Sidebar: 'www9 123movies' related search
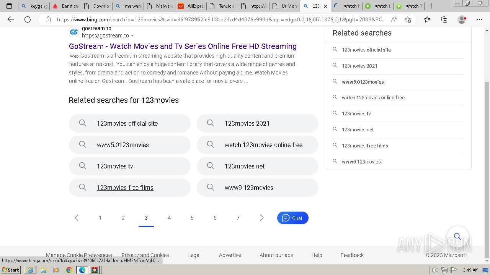Image resolution: width=490 pixels, height=275 pixels. point(398,162)
